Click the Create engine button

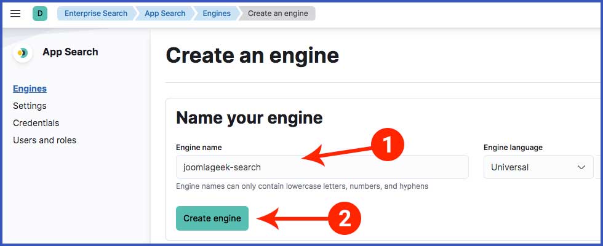click(212, 218)
